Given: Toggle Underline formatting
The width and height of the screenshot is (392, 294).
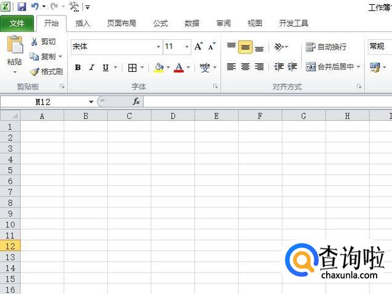Looking at the screenshot, I should 105,68.
